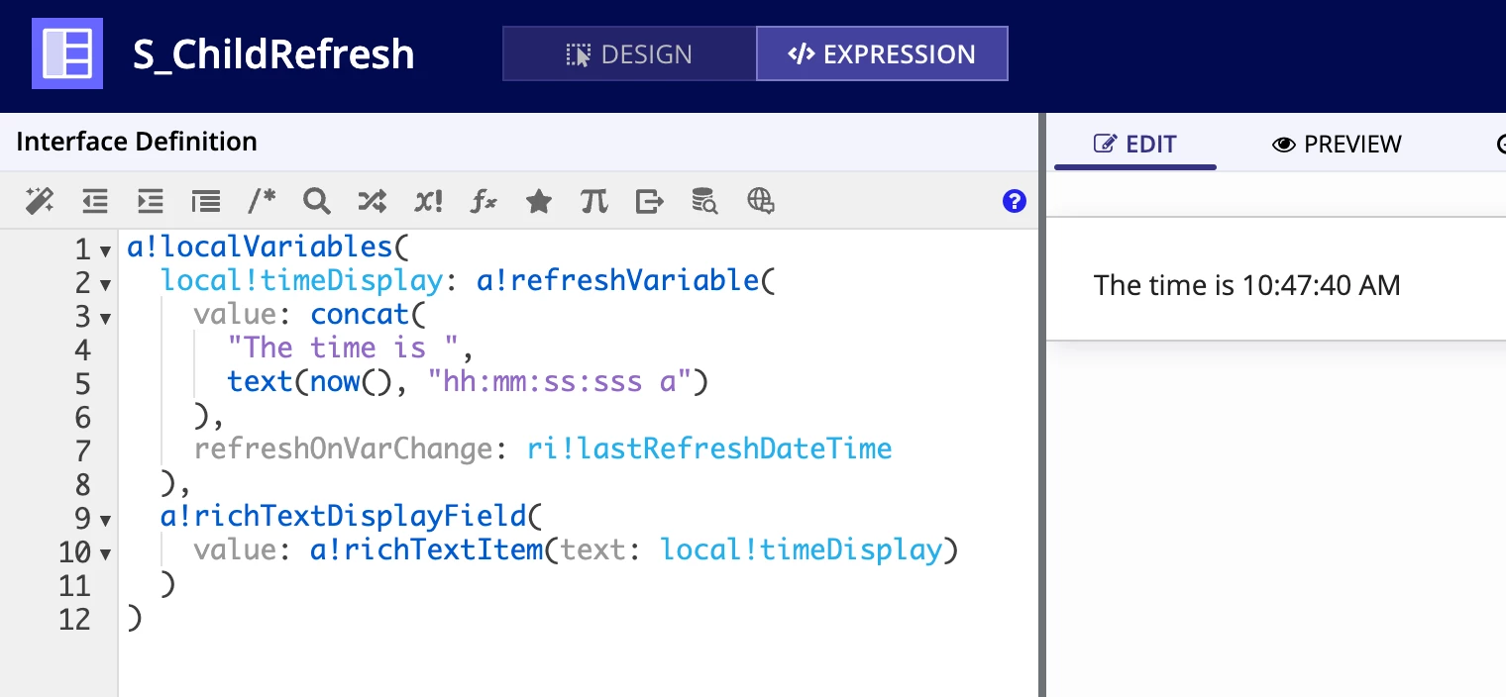Click the star icon in toolbar

[x=539, y=202]
